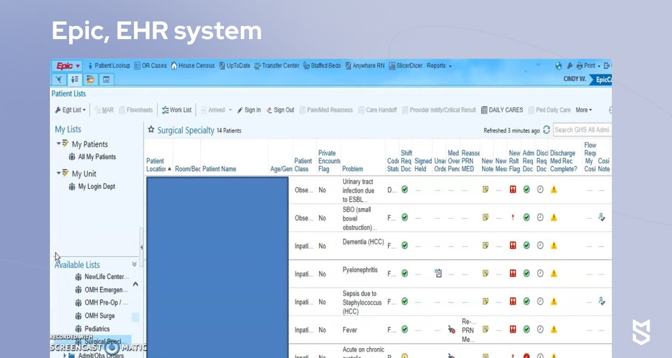This screenshot has height=358, width=672.
Task: Collapse the My Unit tree node
Action: point(59,173)
